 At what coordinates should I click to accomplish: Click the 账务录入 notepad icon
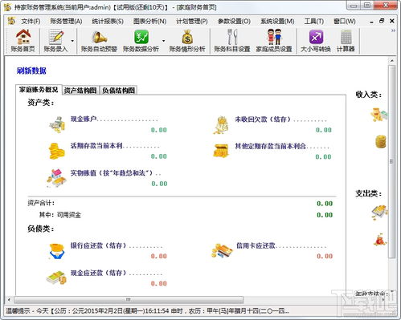click(56, 37)
